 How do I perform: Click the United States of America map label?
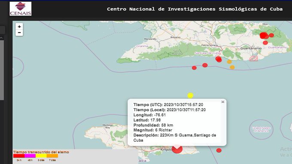(261, 130)
